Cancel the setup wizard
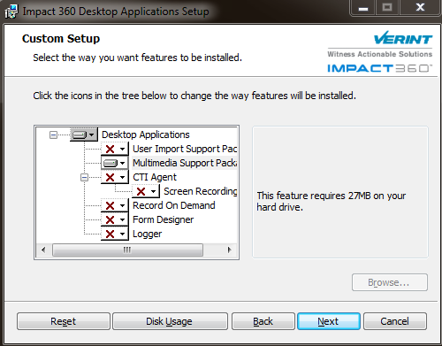This screenshot has height=346, width=442. pyautogui.click(x=395, y=321)
